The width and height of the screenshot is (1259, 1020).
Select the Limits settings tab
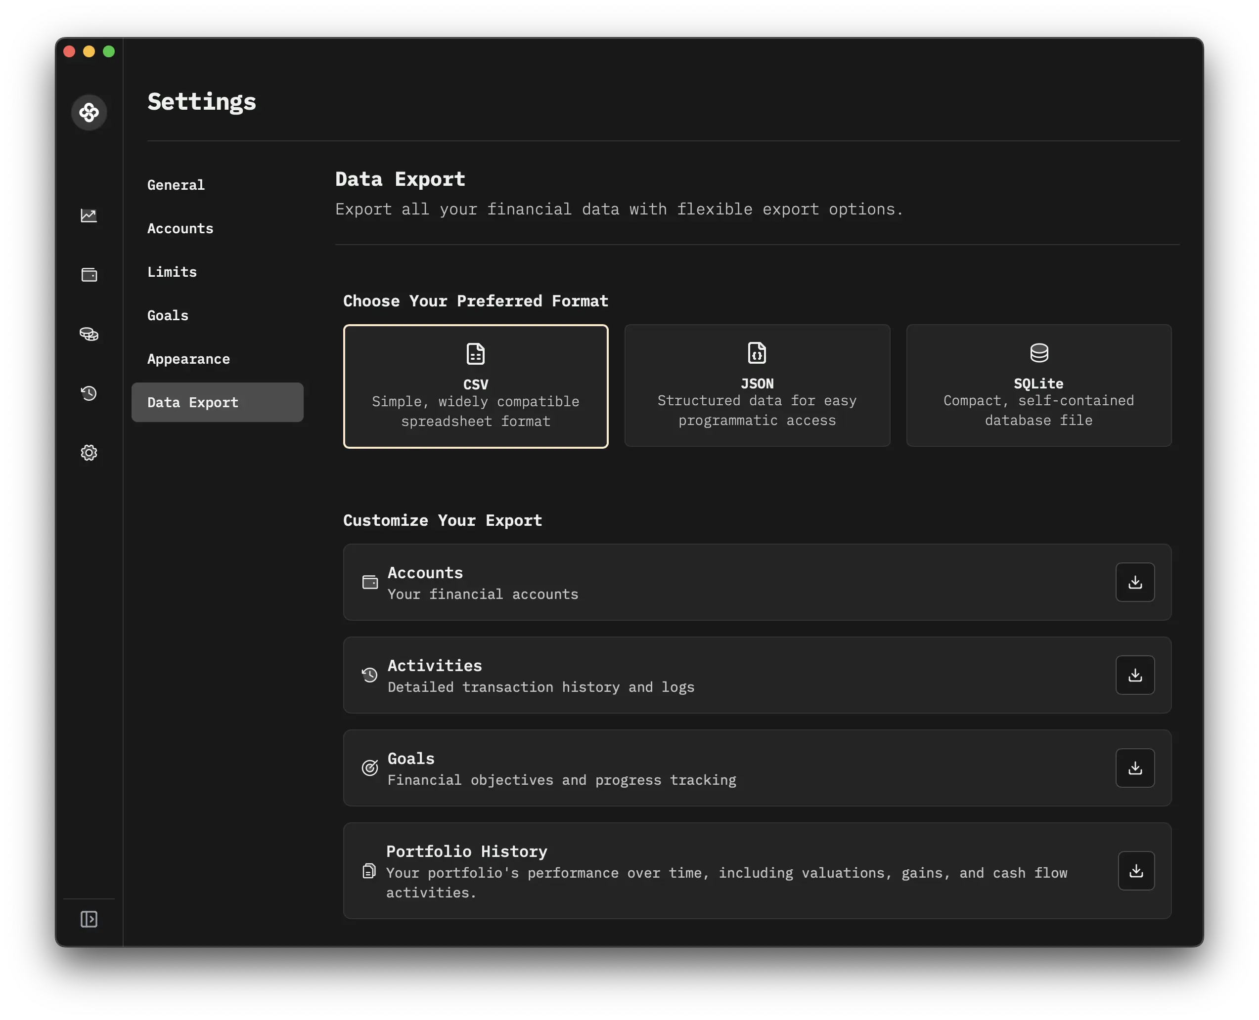(172, 272)
